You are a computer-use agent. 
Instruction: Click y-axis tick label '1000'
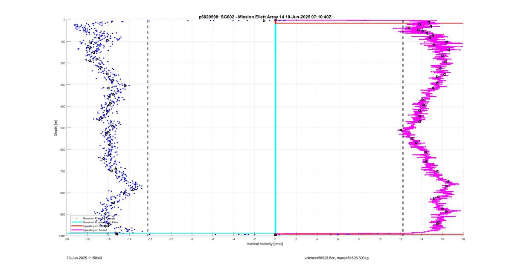61,236
